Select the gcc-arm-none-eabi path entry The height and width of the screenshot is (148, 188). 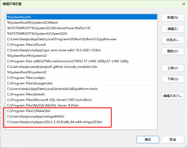click(x=54, y=50)
